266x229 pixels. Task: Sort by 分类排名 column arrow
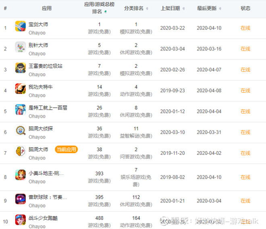(147, 8)
